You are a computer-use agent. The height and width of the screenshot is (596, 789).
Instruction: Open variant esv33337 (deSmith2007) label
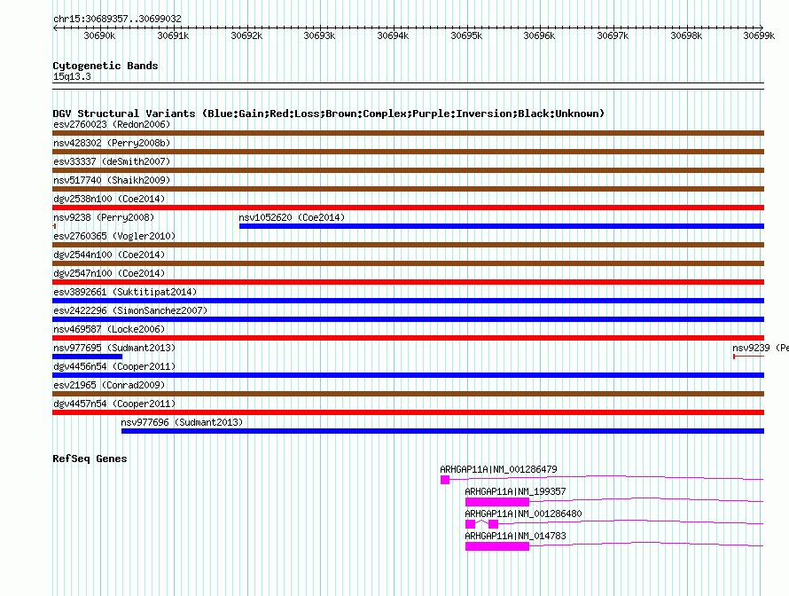(112, 161)
